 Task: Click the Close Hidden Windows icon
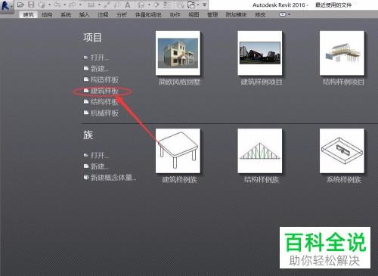[180, 5]
